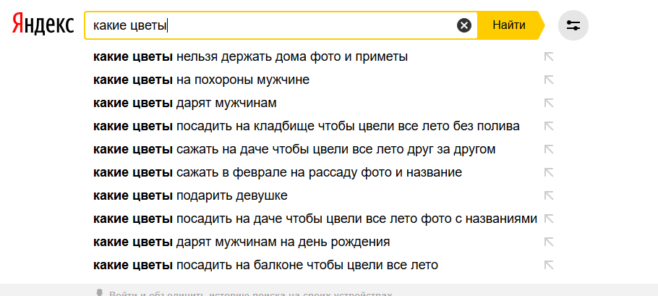658x296 pixels.
Task: Click the Найти search button
Action: tap(509, 25)
